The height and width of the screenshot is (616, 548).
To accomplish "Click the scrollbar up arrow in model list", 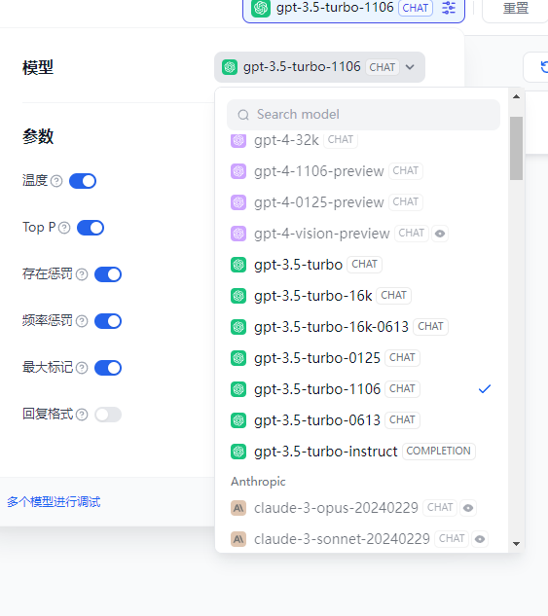I will 516,96.
